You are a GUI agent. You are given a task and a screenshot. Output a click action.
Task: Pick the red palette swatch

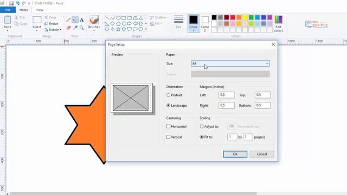(233, 17)
